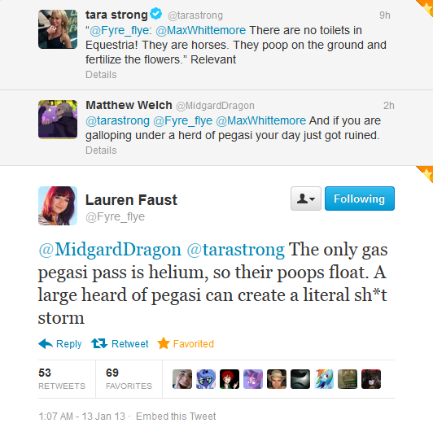Viewport: 433px width, 445px height.
Task: Open Matthew Welch's profile avatar
Action: 58,120
